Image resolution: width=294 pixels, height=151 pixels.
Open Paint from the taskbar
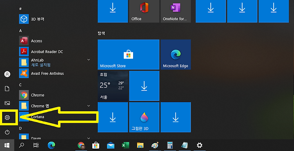[155, 145]
